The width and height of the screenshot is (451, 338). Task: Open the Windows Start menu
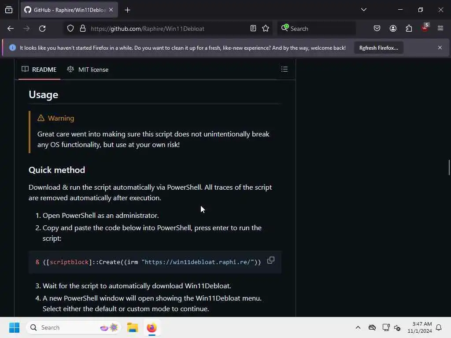pyautogui.click(x=14, y=327)
